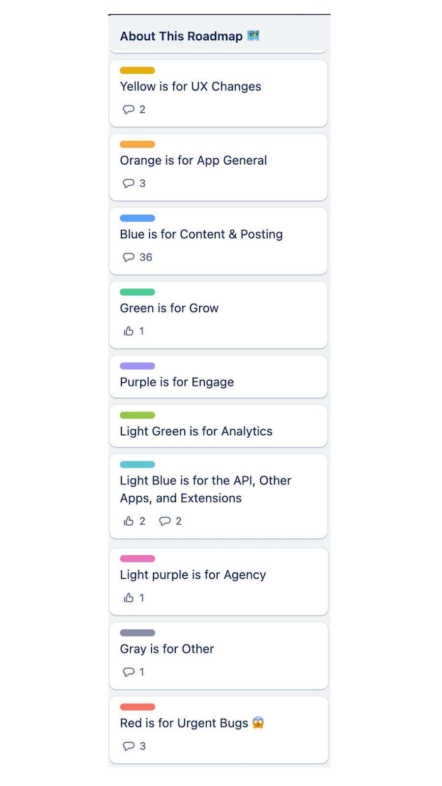
Task: Click the blue label on Content & Posting card
Action: 137,218
